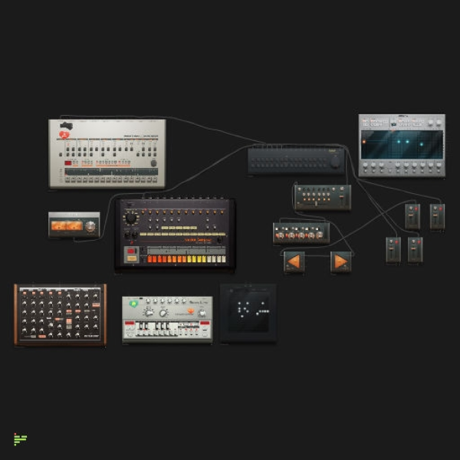Screen dimensions: 460x460
Task: Click the first knob on the five-knob device
Action: point(281,235)
